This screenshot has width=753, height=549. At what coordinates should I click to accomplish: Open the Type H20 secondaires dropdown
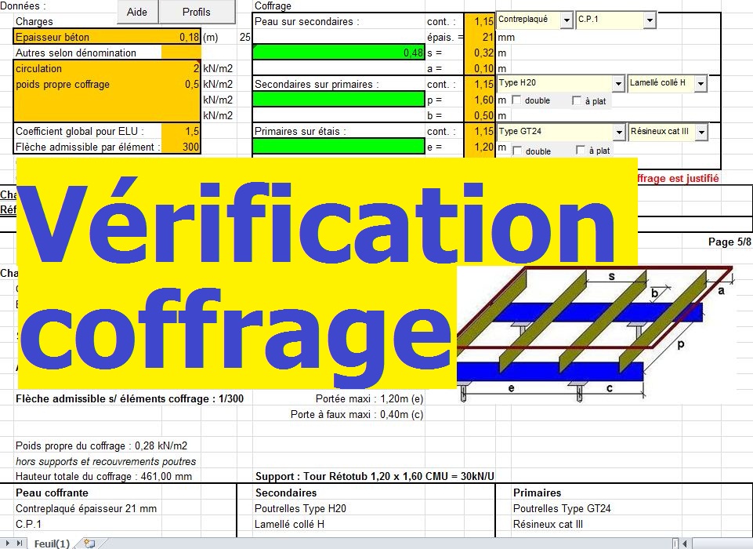618,84
